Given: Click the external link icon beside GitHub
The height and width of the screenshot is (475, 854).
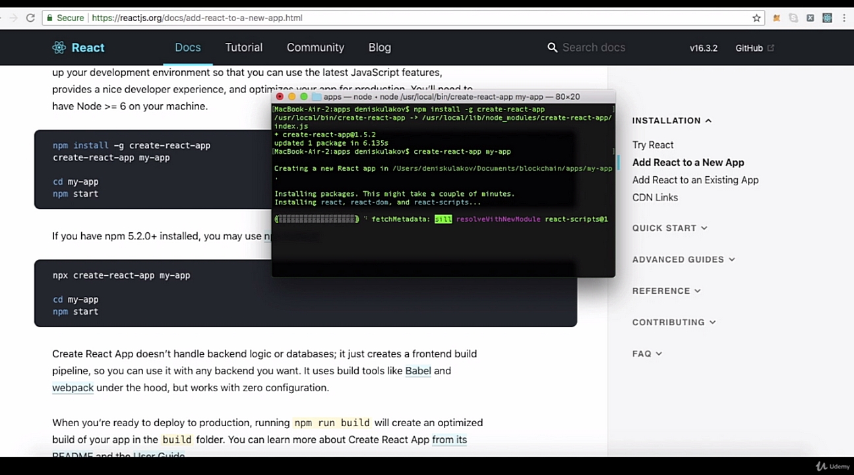Looking at the screenshot, I should [771, 47].
